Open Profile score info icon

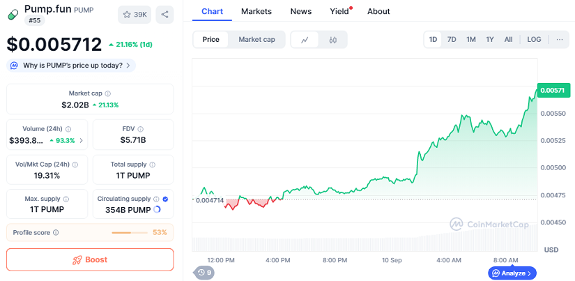(x=56, y=233)
